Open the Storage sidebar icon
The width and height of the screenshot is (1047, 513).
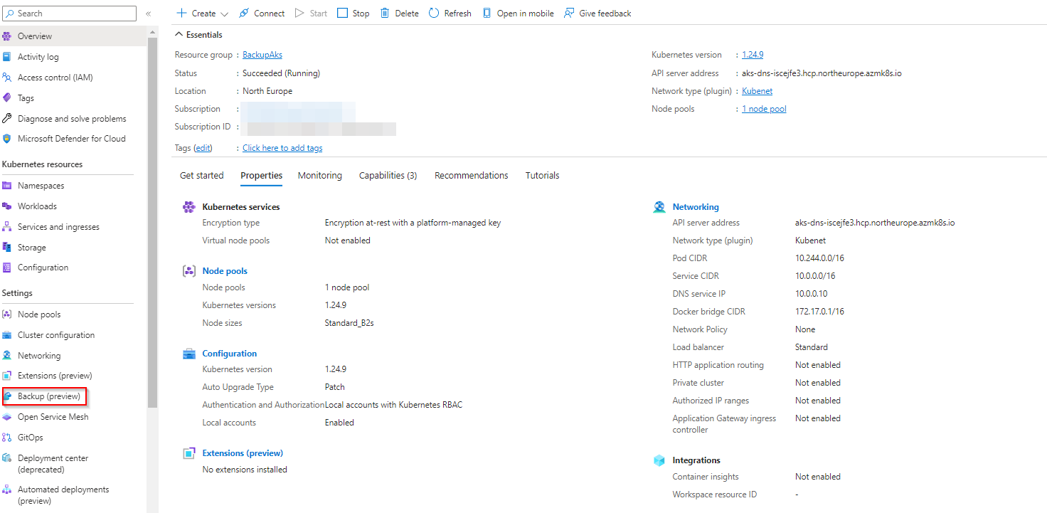pos(7,248)
